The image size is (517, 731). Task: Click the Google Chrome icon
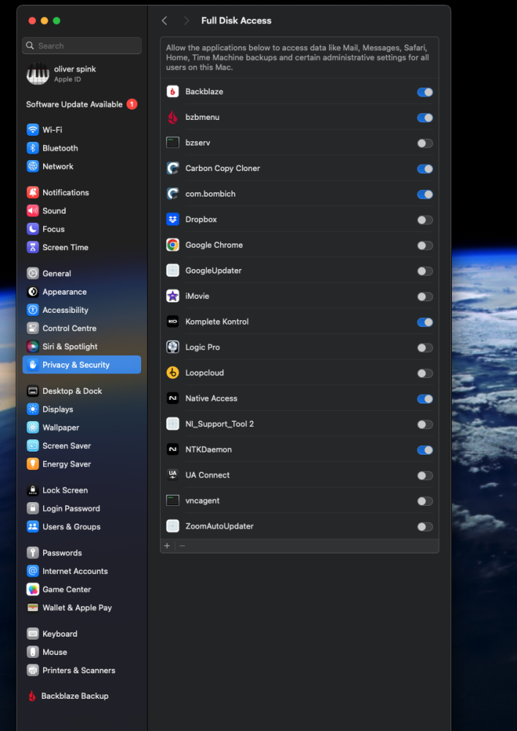point(173,245)
